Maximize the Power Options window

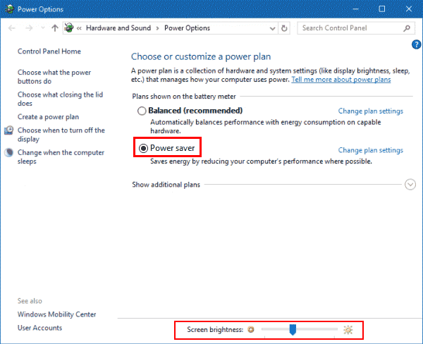382,9
